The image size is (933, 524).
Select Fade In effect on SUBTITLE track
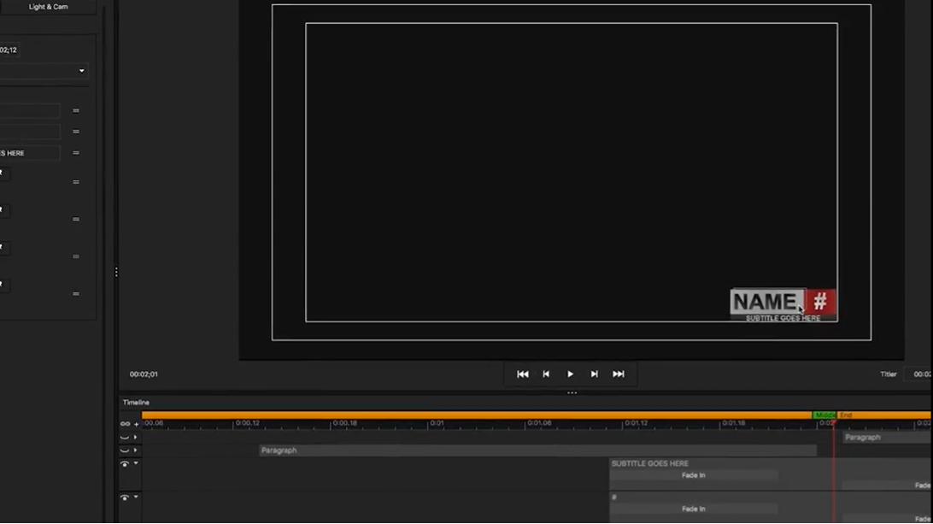tap(693, 475)
